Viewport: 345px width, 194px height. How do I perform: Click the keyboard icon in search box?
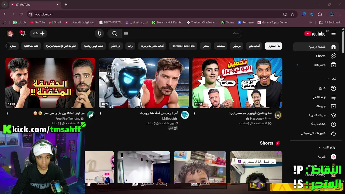click(126, 33)
